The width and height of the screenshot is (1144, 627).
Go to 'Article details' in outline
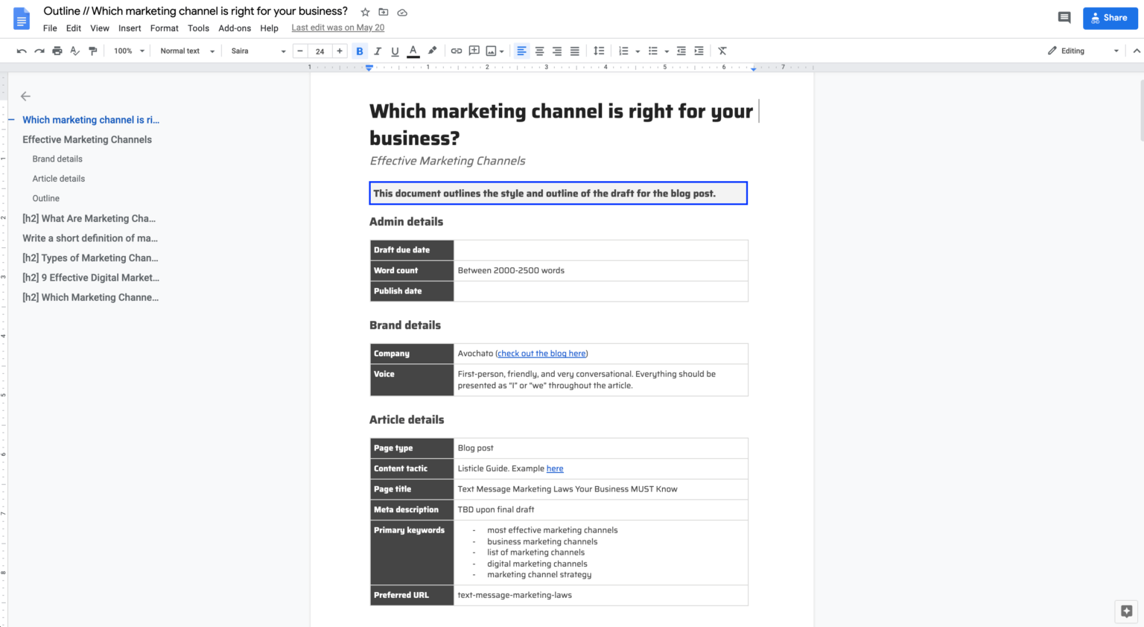(59, 179)
